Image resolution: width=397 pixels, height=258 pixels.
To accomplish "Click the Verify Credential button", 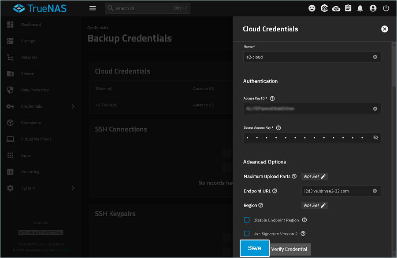I will [x=289, y=249].
